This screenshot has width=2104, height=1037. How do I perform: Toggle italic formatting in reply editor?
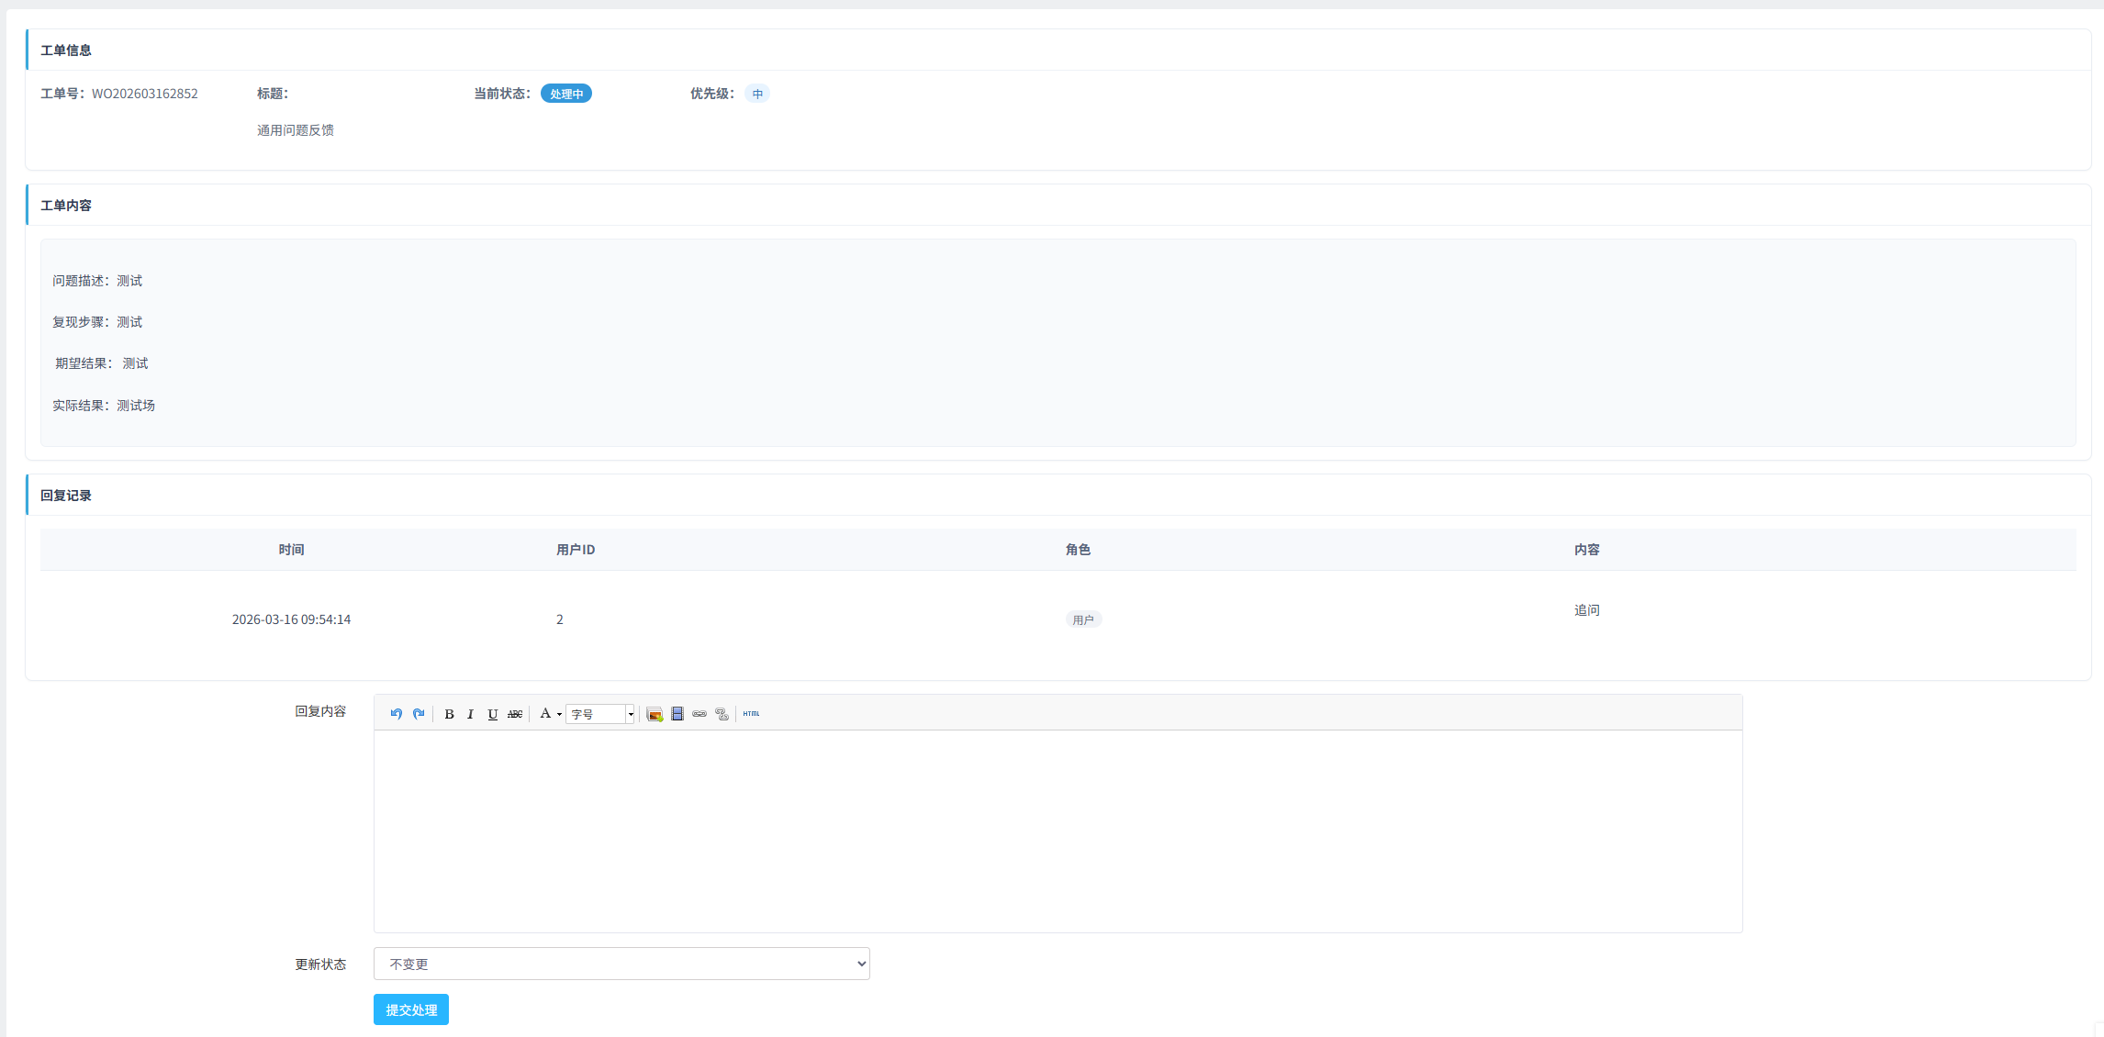click(470, 714)
